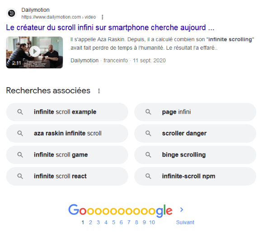The width and height of the screenshot is (272, 233).
Task: Click search icon in infinite scroll game suggestion
Action: (x=20, y=154)
